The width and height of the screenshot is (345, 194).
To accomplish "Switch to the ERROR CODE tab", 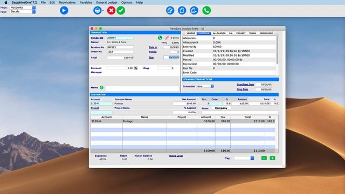I will (266, 33).
